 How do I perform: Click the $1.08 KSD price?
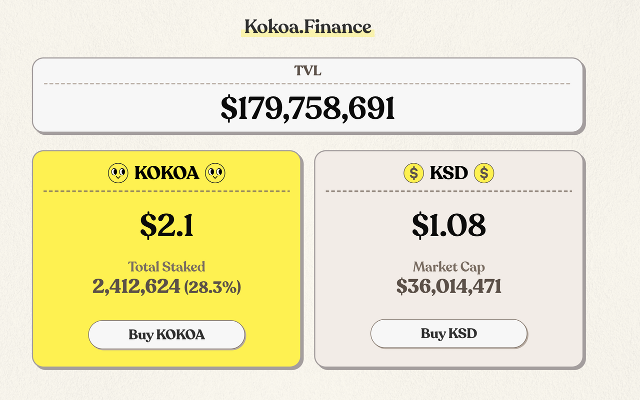pos(448,225)
